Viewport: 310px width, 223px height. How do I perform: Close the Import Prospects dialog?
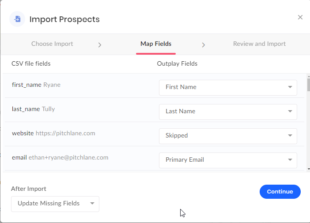(x=300, y=17)
